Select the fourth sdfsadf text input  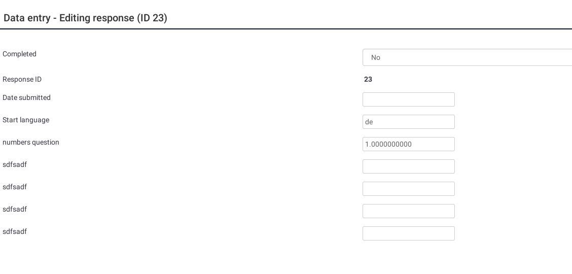(x=408, y=233)
